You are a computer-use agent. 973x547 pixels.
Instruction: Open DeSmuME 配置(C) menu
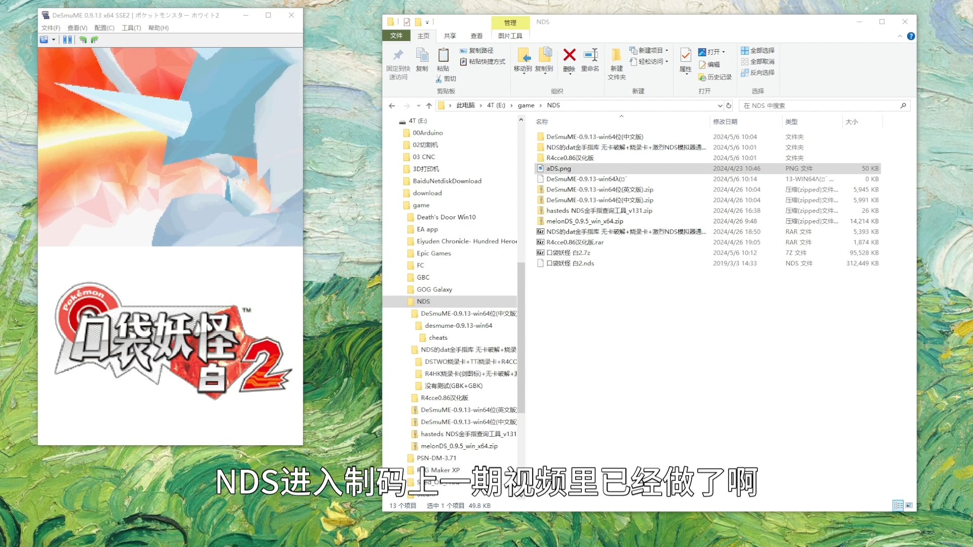[104, 28]
